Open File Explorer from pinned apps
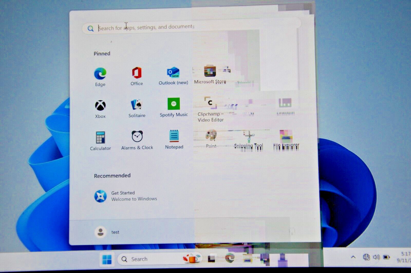Image resolution: width=411 pixels, height=273 pixels. pyautogui.click(x=286, y=140)
